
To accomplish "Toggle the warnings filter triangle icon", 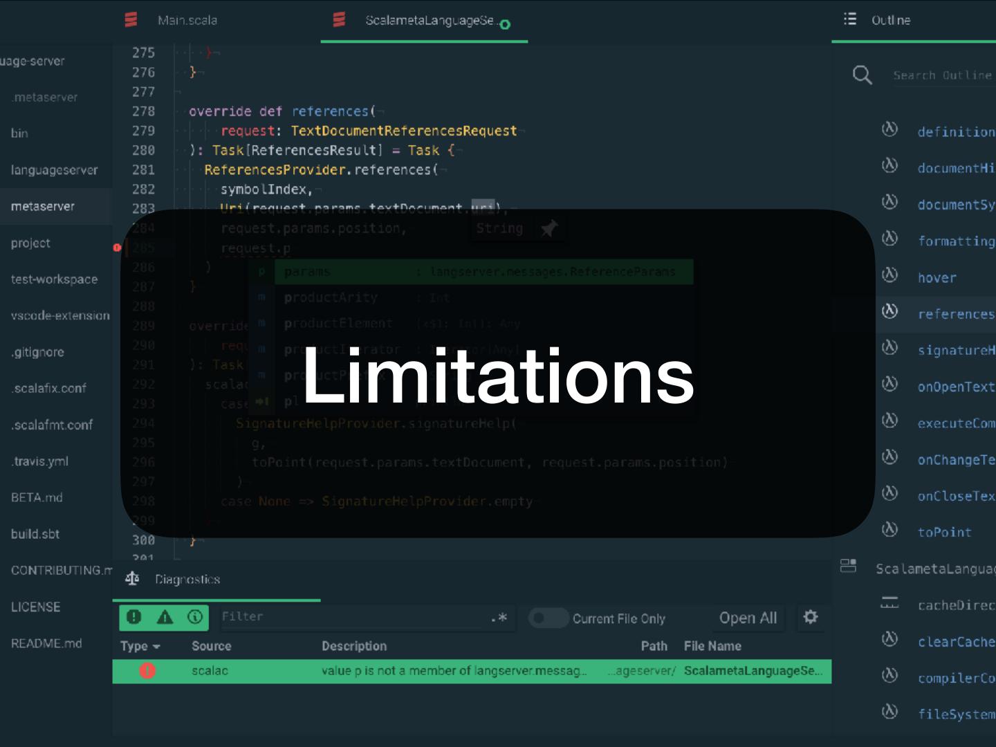I will click(x=165, y=617).
